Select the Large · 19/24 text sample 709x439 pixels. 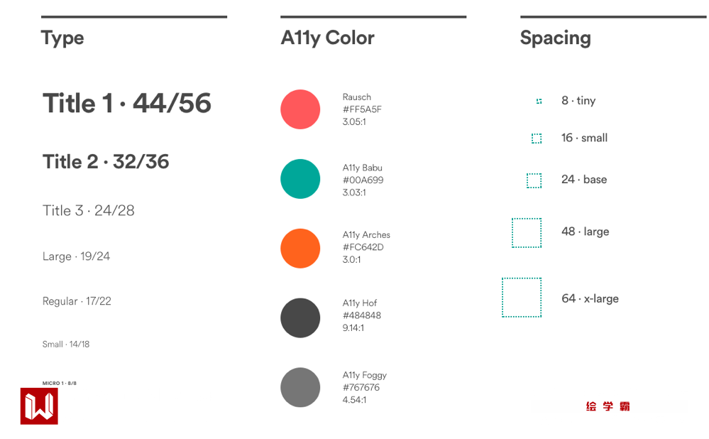pos(76,256)
